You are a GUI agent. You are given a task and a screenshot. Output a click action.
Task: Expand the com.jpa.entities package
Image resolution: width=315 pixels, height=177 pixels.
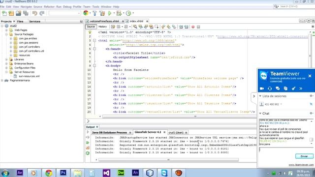(11, 38)
